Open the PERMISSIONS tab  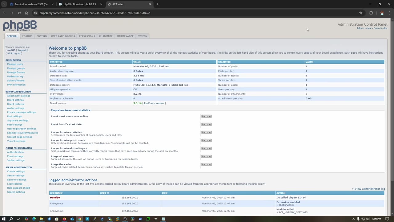(87, 36)
